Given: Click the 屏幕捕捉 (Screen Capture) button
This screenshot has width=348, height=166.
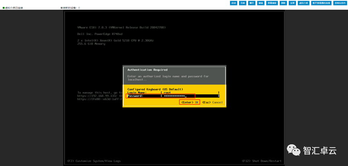Looking at the screenshot, I should click(x=272, y=3).
